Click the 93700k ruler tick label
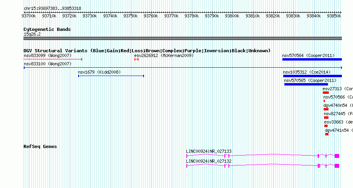Image resolution: width=353 pixels, height=188 pixels. tap(29, 16)
